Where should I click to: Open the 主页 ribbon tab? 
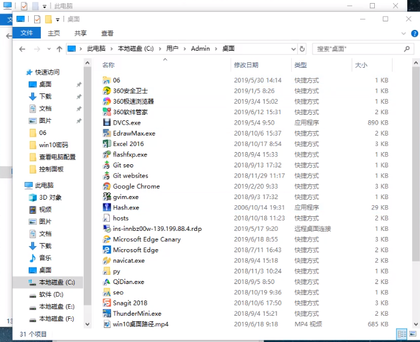(x=54, y=33)
